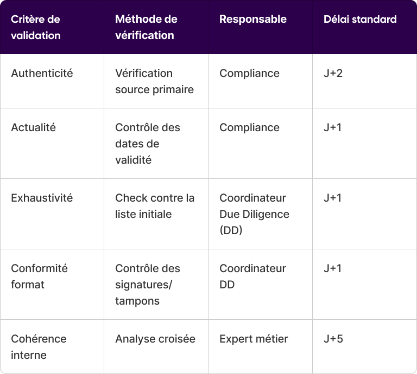Image resolution: width=417 pixels, height=374 pixels.
Task: Click "Contrôle des signatures/tampons" cell
Action: coord(148,285)
